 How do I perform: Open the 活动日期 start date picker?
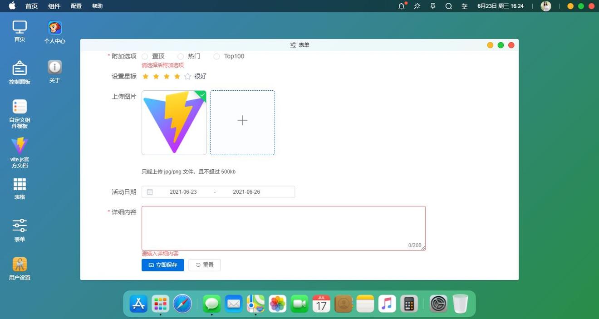click(183, 192)
